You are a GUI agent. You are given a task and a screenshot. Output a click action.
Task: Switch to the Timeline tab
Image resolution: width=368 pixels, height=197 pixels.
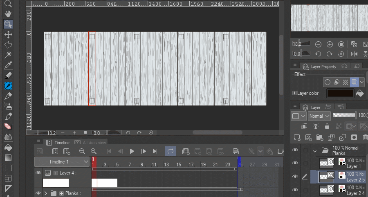coord(58,142)
